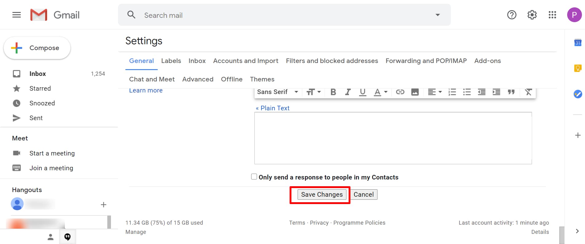Apply numbered list formatting
The width and height of the screenshot is (585, 244).
coord(452,92)
